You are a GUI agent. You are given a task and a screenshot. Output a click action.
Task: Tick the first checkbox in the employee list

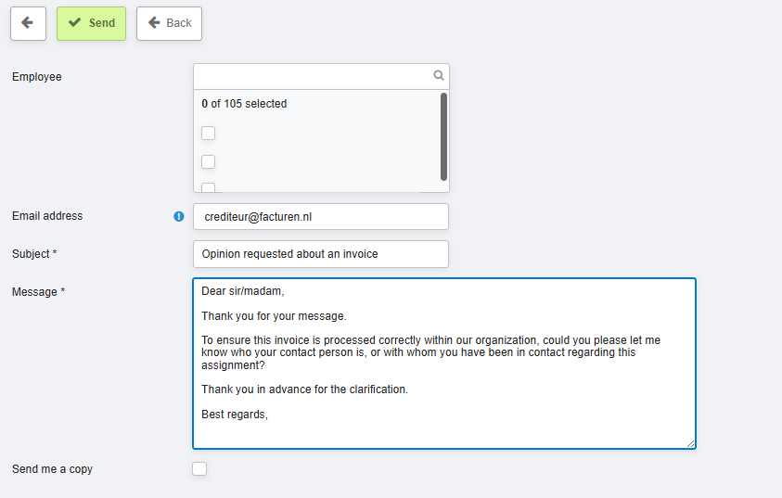pos(209,133)
